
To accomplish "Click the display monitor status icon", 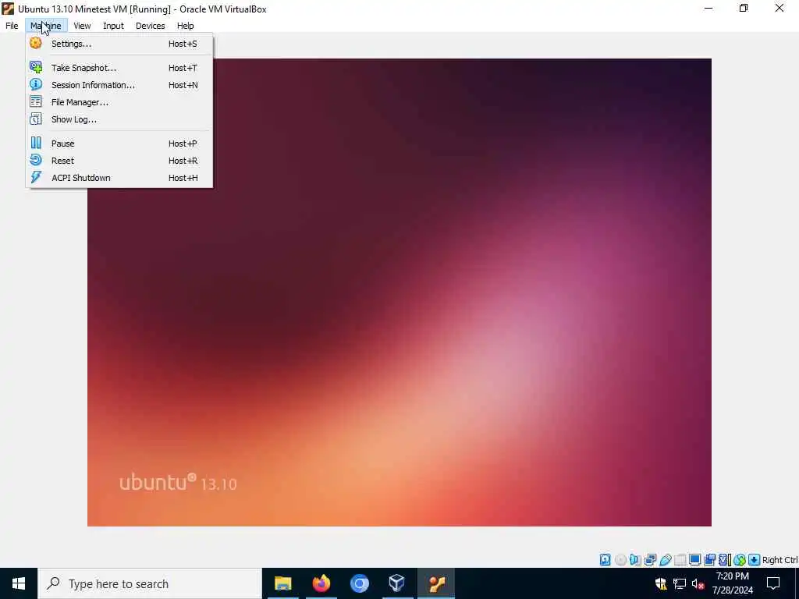I will (x=694, y=560).
